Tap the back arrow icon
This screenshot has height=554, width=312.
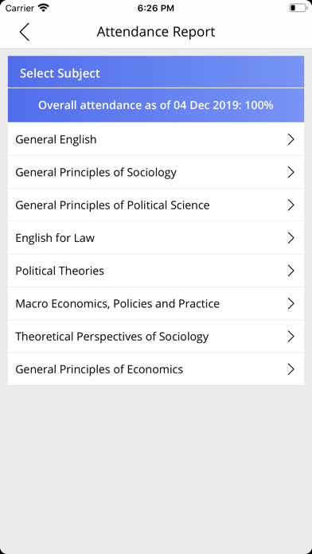click(24, 32)
